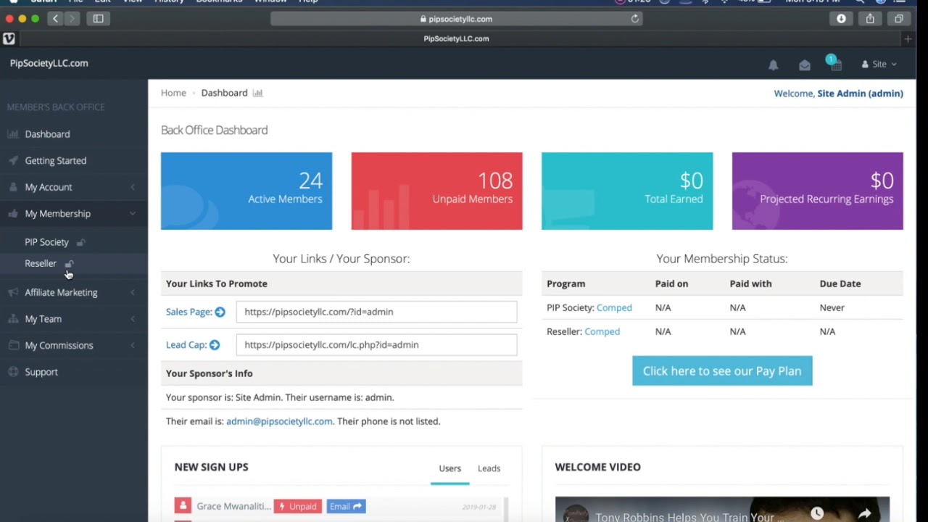Click the Reseller unlock icon
The width and height of the screenshot is (928, 522).
[x=69, y=264]
